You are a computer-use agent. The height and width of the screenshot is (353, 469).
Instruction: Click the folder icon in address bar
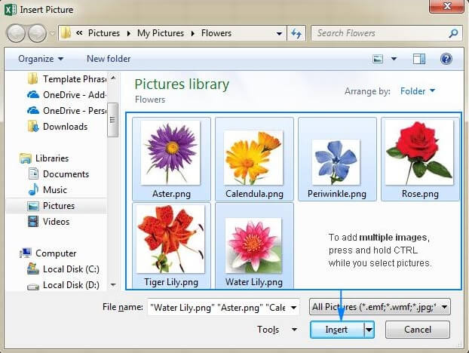coord(65,33)
